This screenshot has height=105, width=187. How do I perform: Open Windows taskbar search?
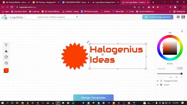(7, 103)
